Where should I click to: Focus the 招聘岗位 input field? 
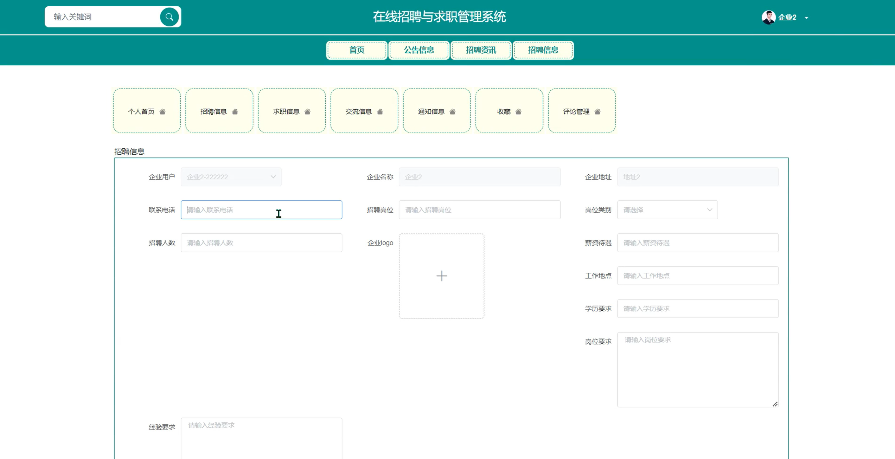(479, 210)
